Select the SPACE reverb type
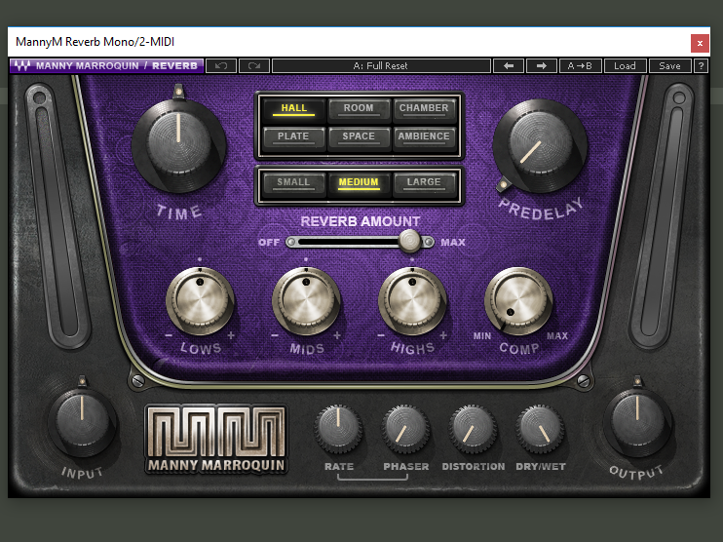The height and width of the screenshot is (542, 723). coord(359,137)
